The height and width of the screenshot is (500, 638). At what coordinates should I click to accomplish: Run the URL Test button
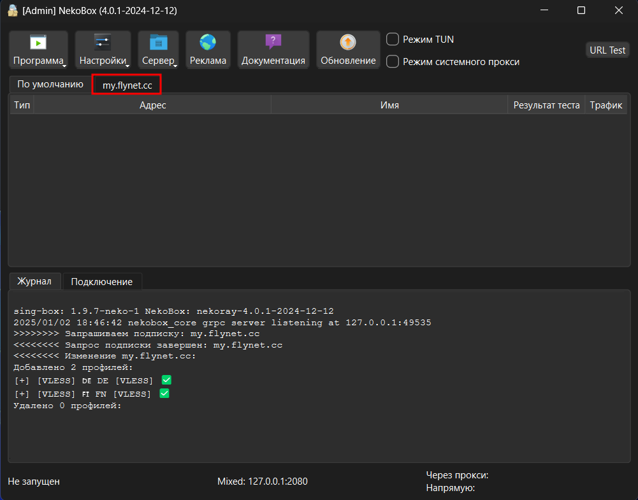click(607, 50)
